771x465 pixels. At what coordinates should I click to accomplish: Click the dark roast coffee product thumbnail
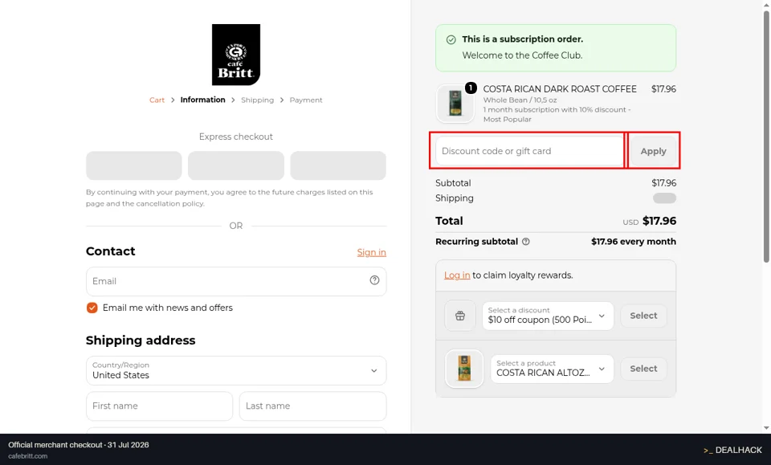455,104
